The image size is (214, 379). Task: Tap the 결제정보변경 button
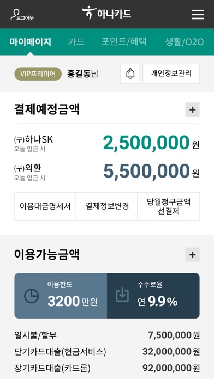tap(107, 206)
